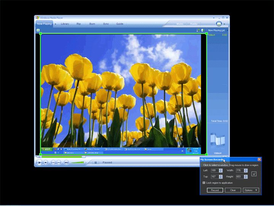The height and width of the screenshot is (206, 274).
Task: Click the Clear button
Action: tap(233, 190)
